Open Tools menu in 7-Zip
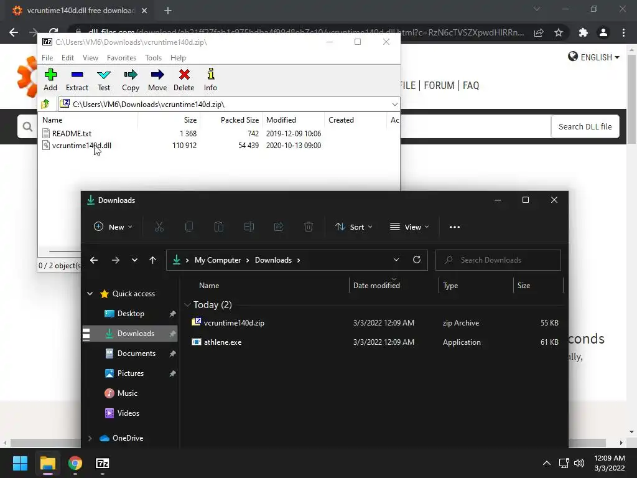Screen dimensions: 637x478 coord(153,58)
